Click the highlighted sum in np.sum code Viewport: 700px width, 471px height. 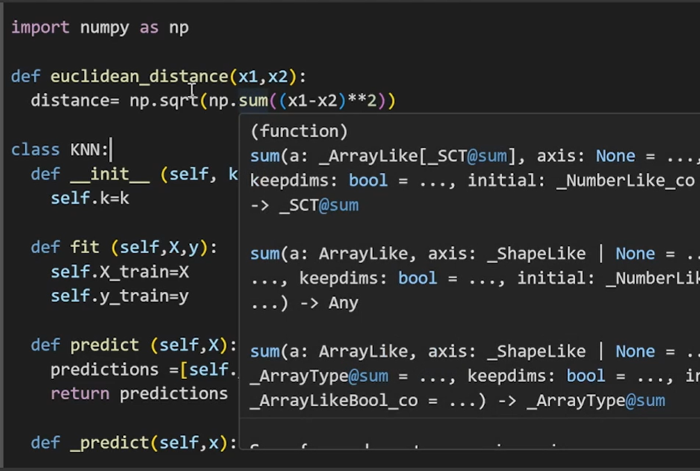coord(253,100)
